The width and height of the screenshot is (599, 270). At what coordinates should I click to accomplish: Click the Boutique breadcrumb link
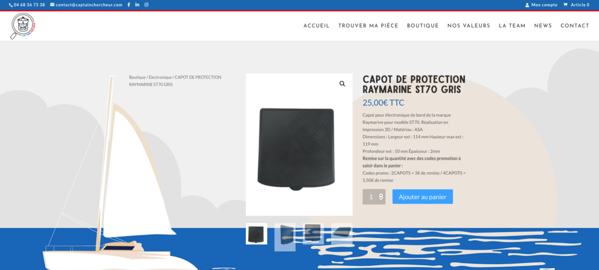click(137, 77)
